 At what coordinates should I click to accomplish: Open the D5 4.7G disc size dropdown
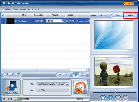click(15, 99)
